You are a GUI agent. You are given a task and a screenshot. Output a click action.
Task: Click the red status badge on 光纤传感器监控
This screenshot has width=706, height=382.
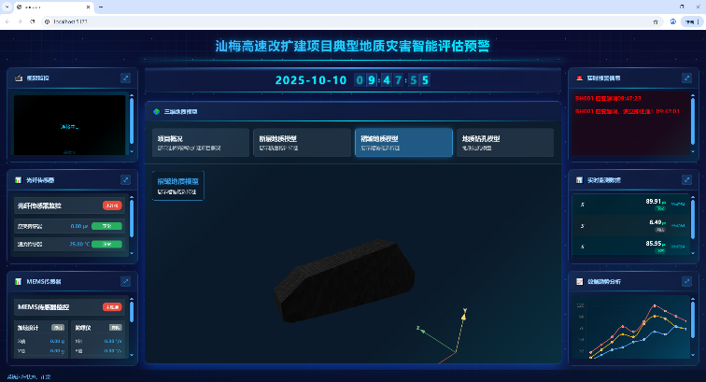pyautogui.click(x=112, y=205)
